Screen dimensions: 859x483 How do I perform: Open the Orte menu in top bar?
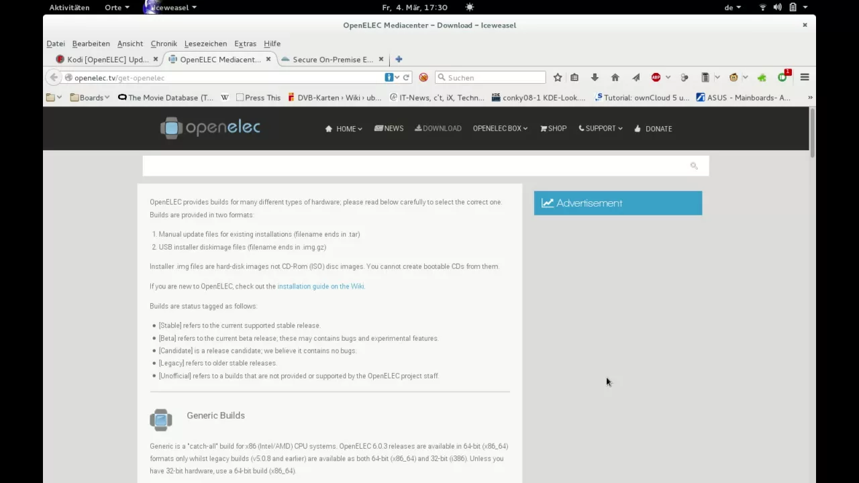coord(116,7)
